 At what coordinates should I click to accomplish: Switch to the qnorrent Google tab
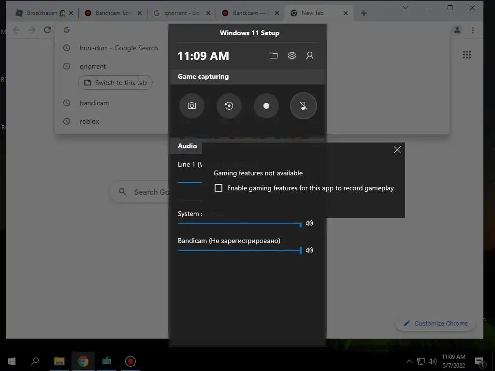pos(182,13)
